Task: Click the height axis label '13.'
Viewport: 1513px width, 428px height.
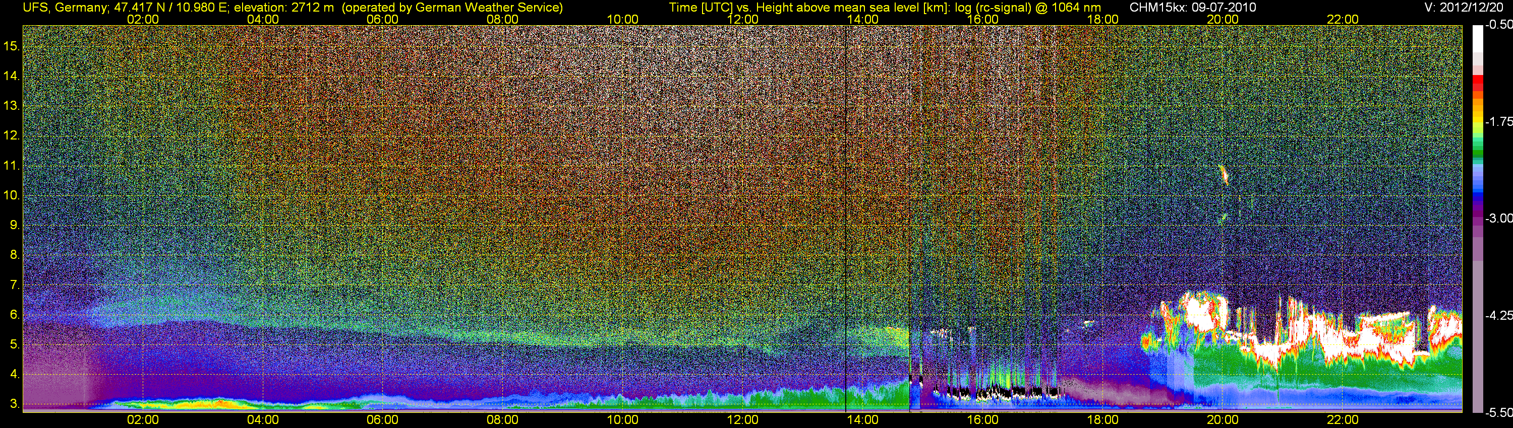Action: click(12, 106)
